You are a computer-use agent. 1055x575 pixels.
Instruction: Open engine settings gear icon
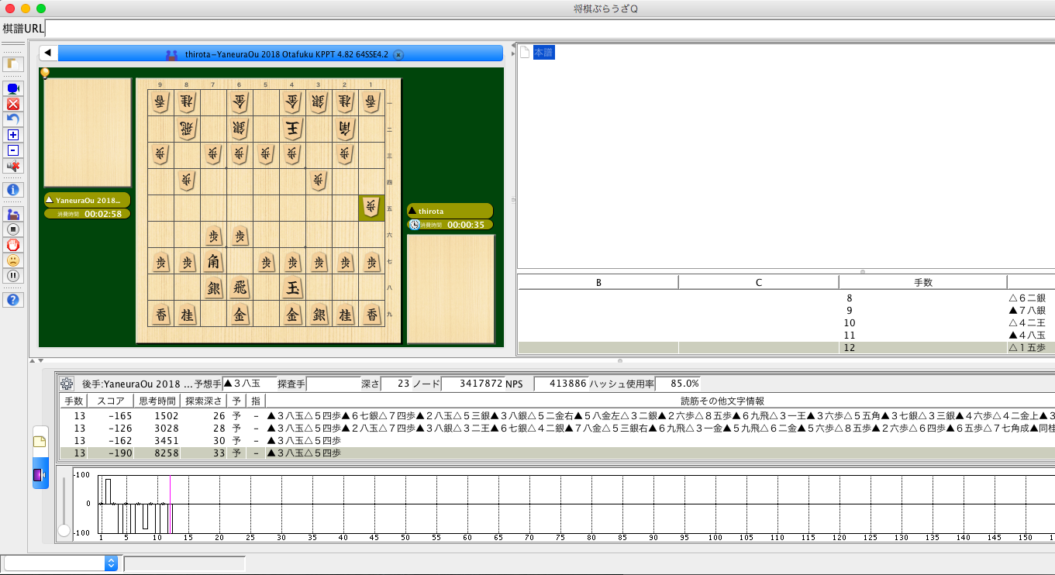(67, 384)
